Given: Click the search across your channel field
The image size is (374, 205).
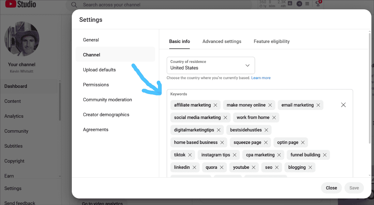Looking at the screenshot, I should coord(159,5).
